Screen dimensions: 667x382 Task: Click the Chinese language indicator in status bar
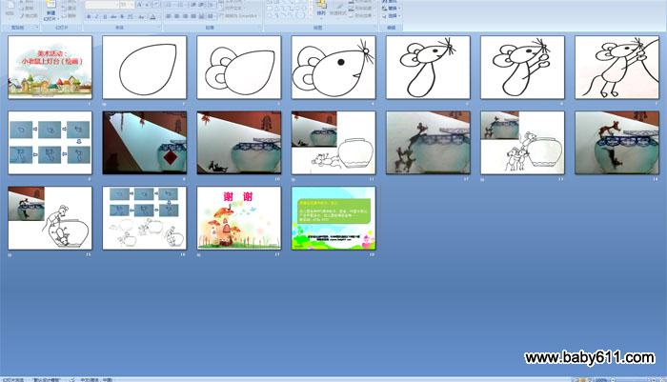pyautogui.click(x=96, y=378)
